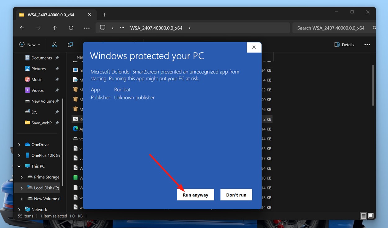Click the Copy icon in the toolbar
This screenshot has height=228, width=388.
70,44
